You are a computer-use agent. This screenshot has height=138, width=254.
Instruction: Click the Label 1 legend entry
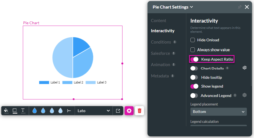50,82
